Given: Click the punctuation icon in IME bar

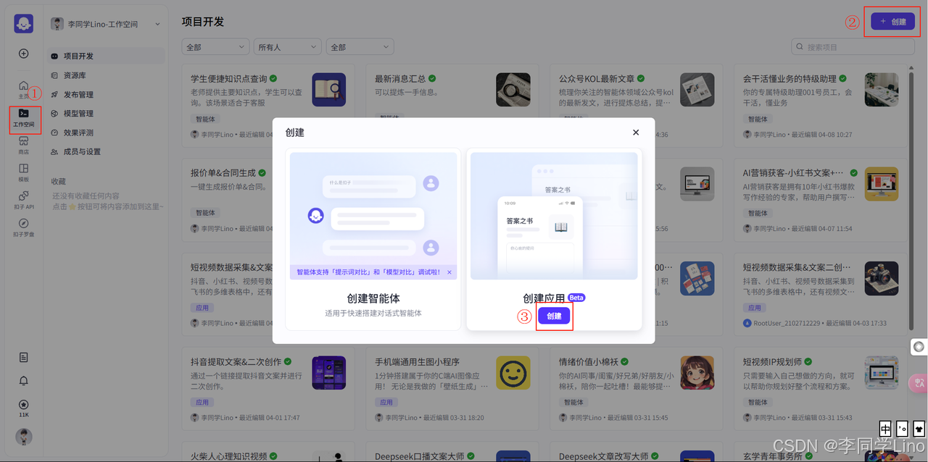Looking at the screenshot, I should 902,429.
